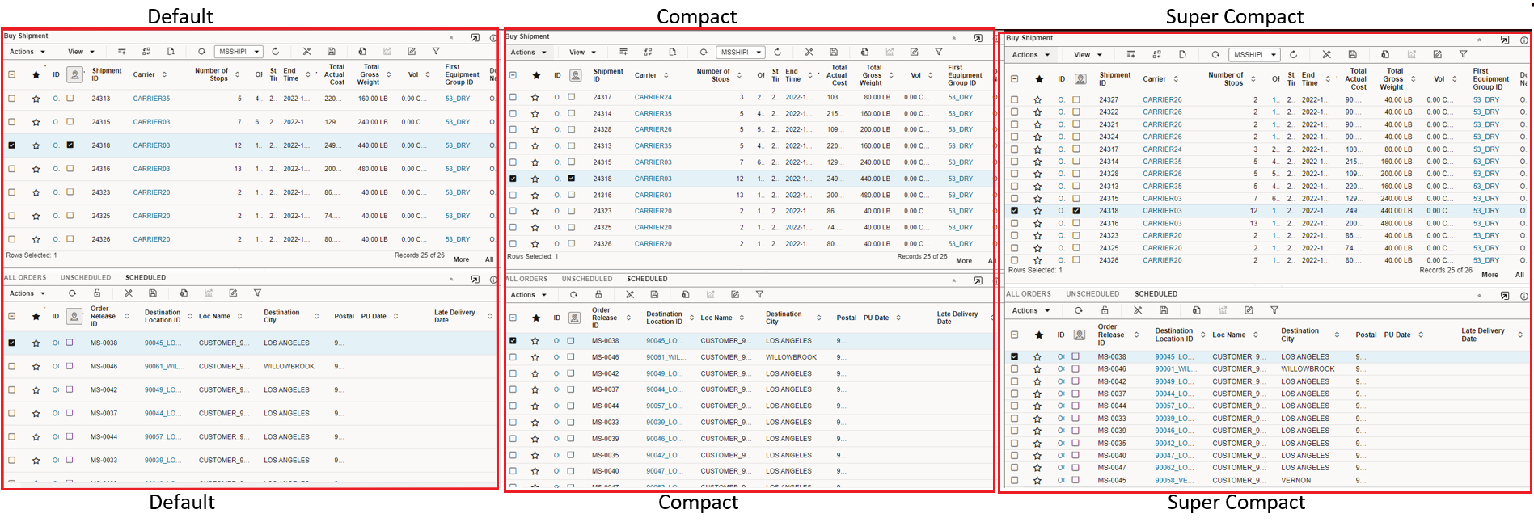
Task: Click All button in Super Compact Buy Shipment footer
Action: [x=1519, y=275]
